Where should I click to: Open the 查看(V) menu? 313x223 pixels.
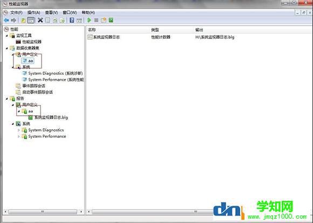click(51, 13)
